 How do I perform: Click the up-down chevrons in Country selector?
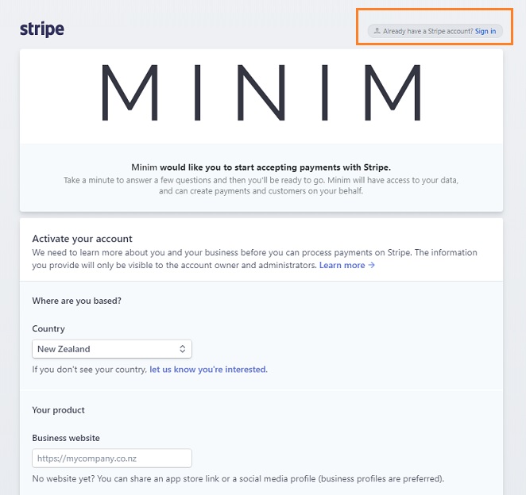pos(182,349)
